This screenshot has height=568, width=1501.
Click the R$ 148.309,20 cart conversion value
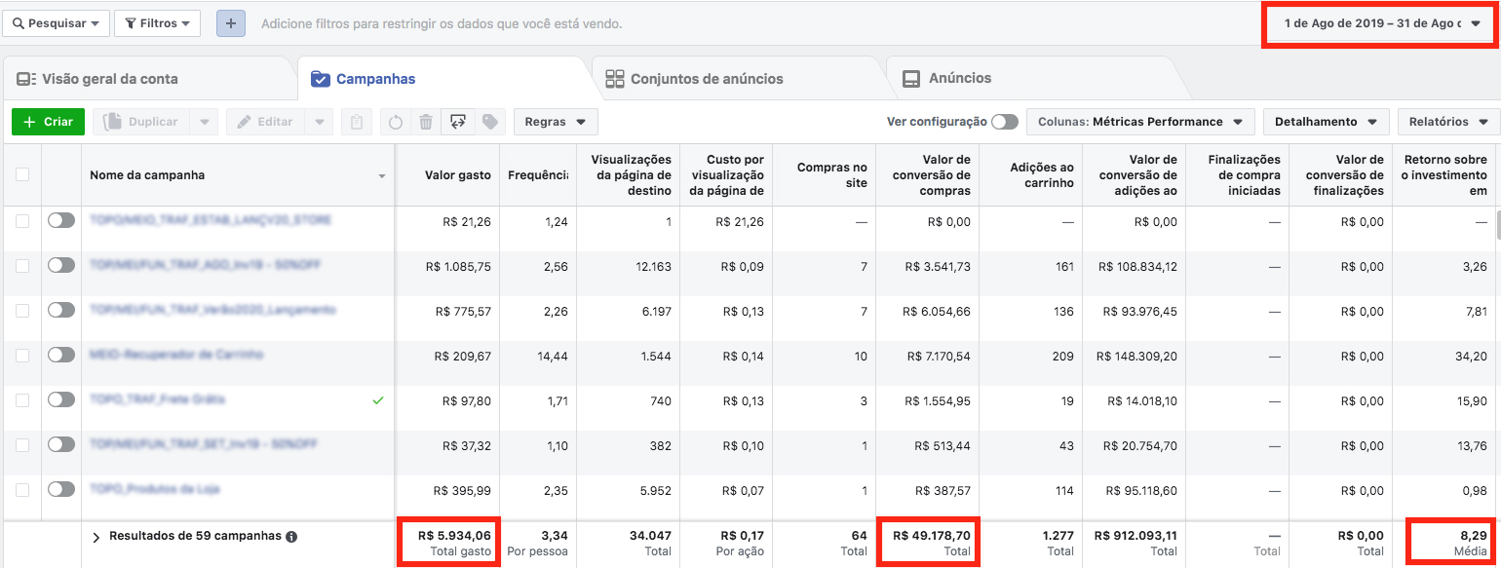pos(1136,356)
